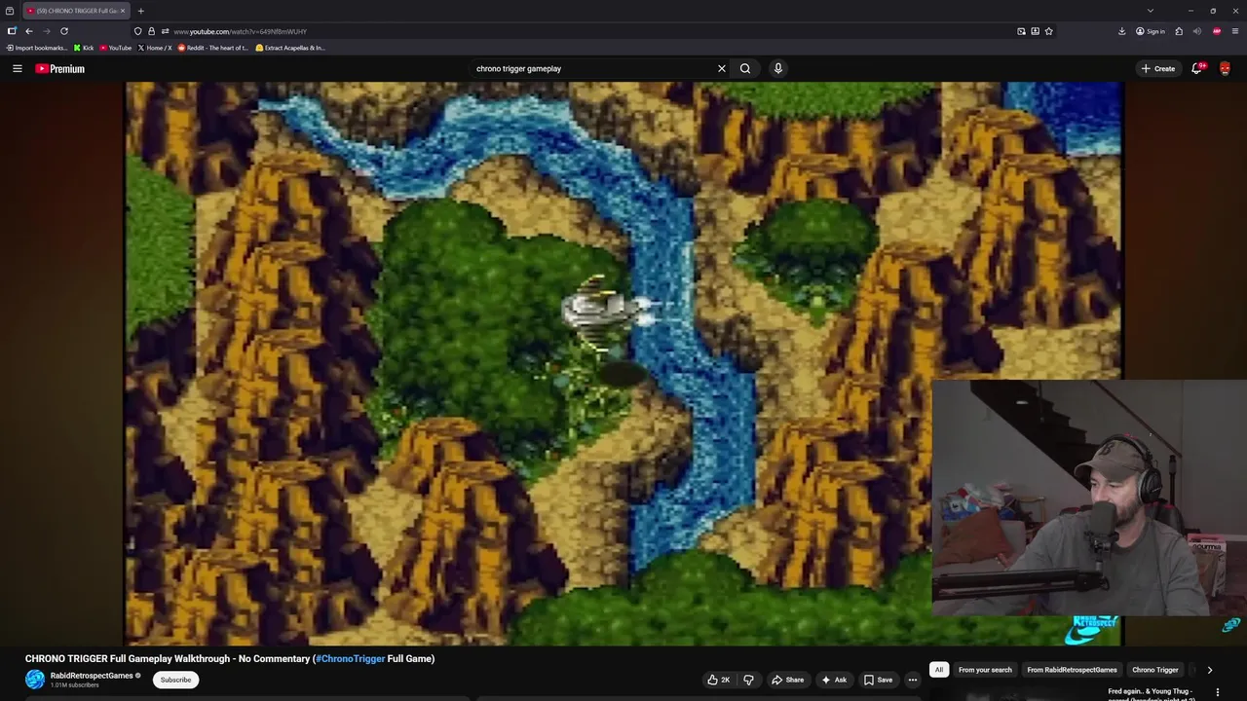Screen dimensions: 1247x701
Task: Open Firefox tab overview icon in tab bar
Action: pyautogui.click(x=10, y=11)
